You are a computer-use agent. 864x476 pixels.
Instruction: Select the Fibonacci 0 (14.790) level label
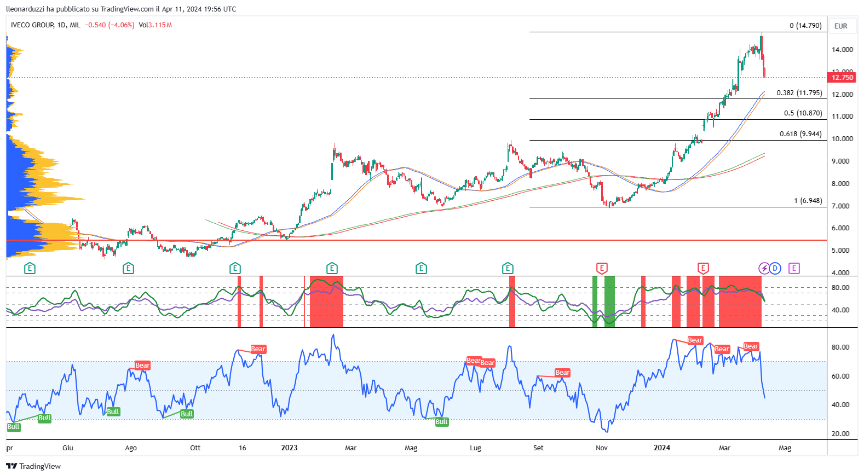[x=805, y=26]
